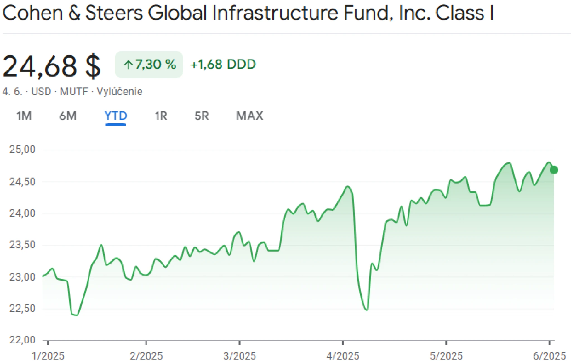Click the green endpoint dot on chart
571x363 pixels.
[x=554, y=170]
